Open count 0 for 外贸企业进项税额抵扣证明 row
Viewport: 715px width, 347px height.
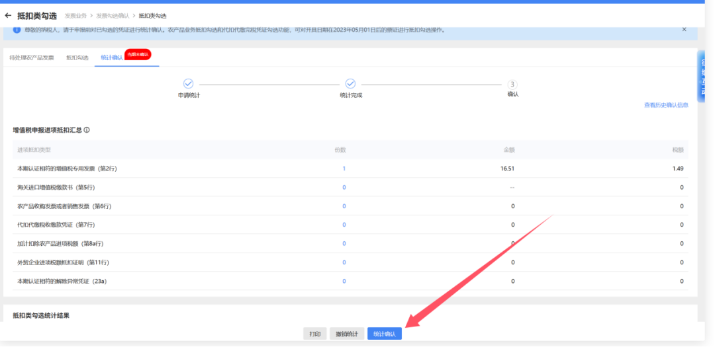(x=344, y=262)
